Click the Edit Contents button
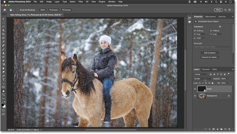The image size is (237, 134). pyautogui.click(x=210, y=53)
